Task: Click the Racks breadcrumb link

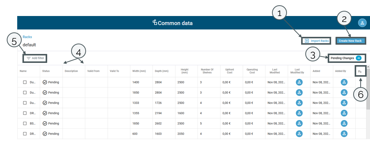Action: 27,37
